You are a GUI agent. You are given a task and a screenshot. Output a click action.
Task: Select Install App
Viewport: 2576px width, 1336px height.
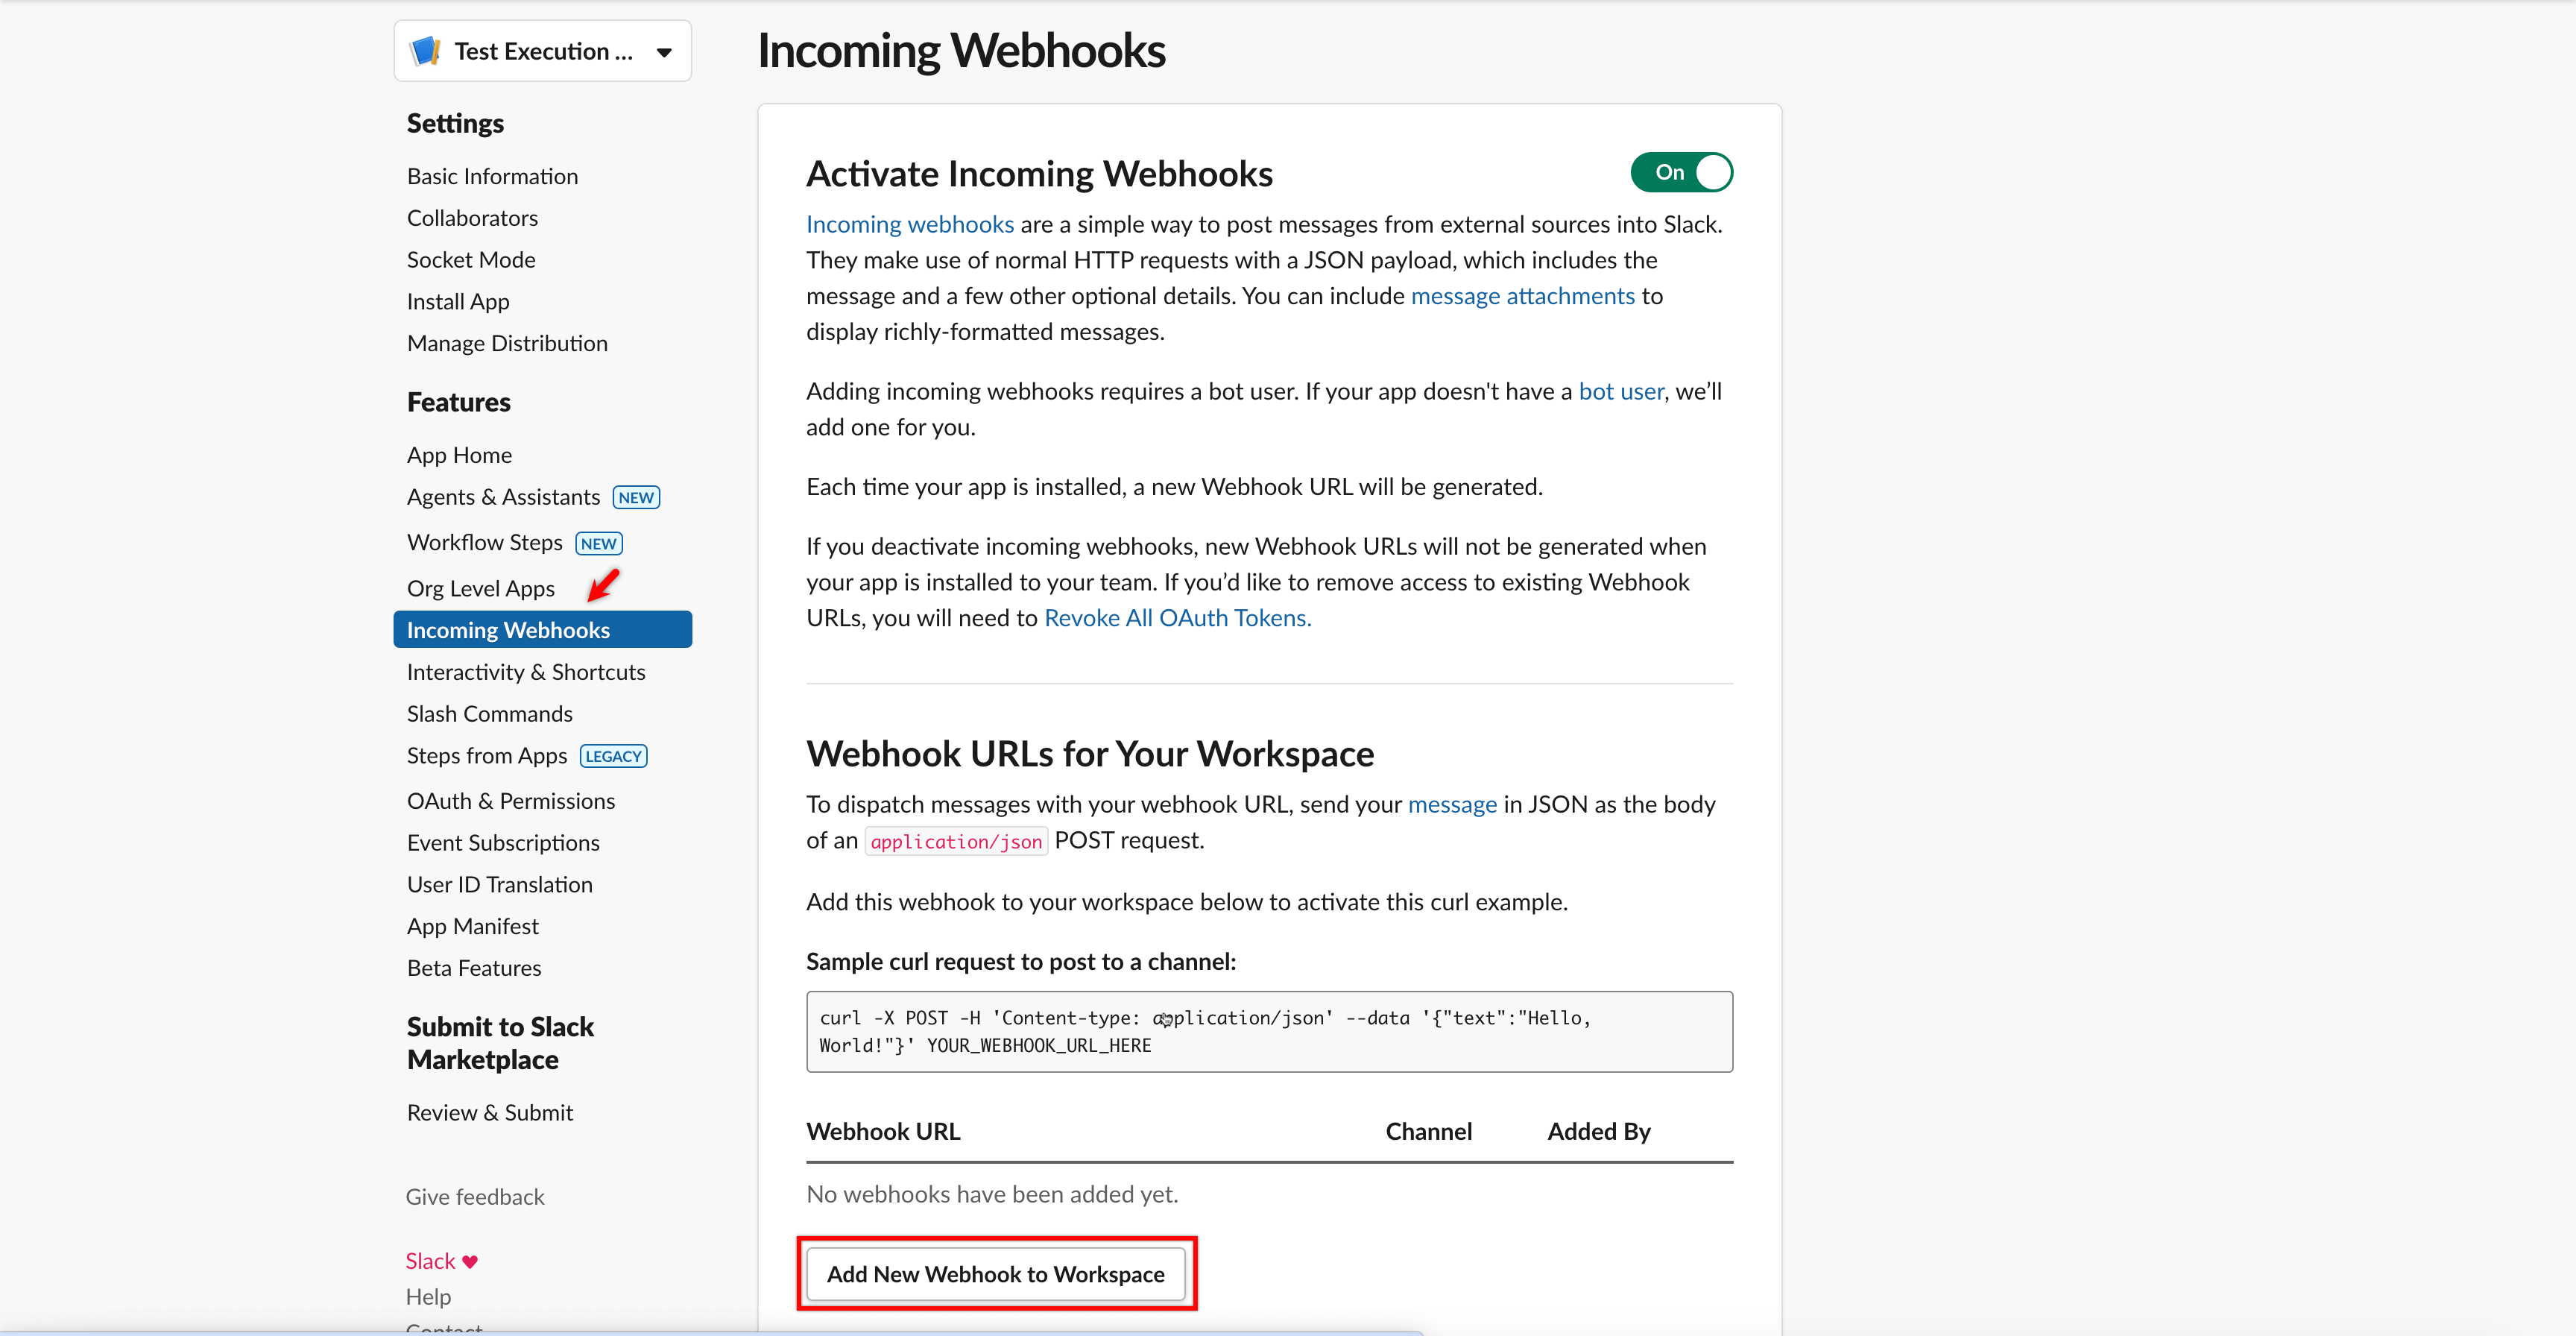[458, 301]
